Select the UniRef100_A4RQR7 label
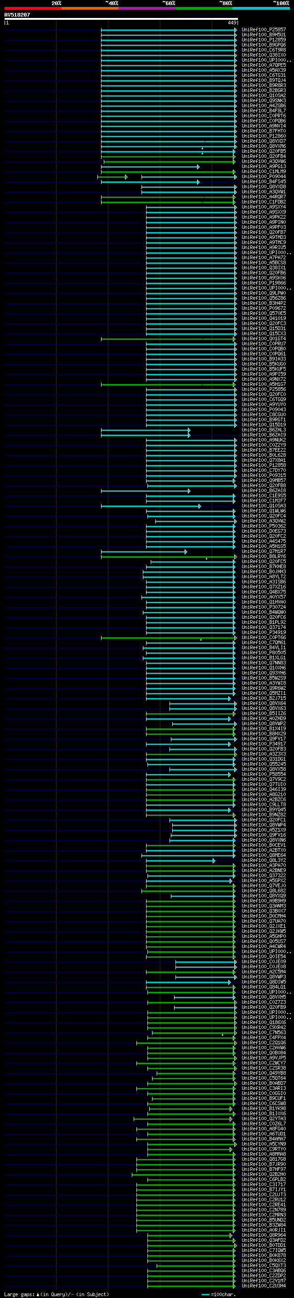This screenshot has width=294, height=1298. [264, 197]
